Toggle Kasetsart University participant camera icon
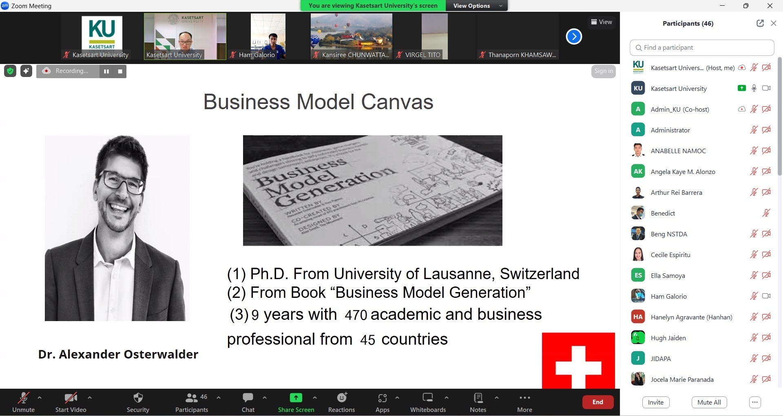 click(766, 88)
